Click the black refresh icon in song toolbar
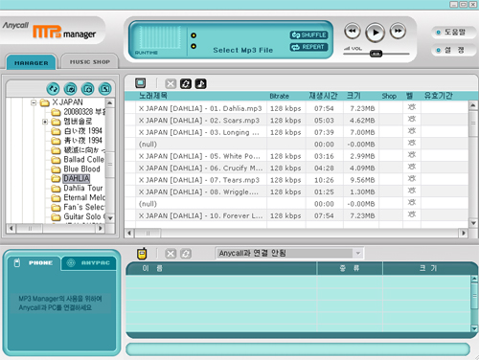The image size is (479, 360). click(x=186, y=83)
